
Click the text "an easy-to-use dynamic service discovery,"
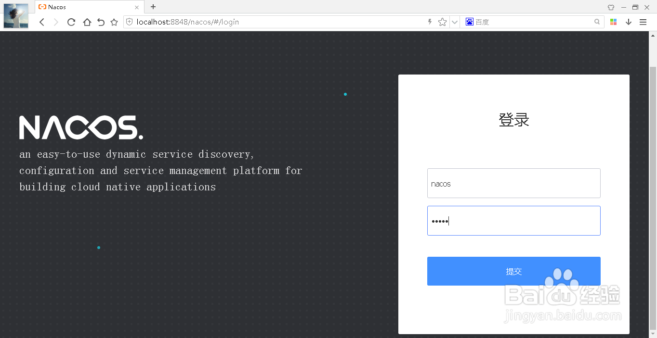(x=137, y=154)
